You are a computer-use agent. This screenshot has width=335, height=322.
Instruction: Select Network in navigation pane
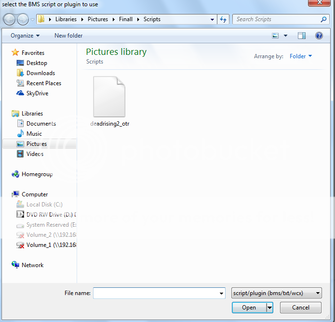[x=32, y=265]
